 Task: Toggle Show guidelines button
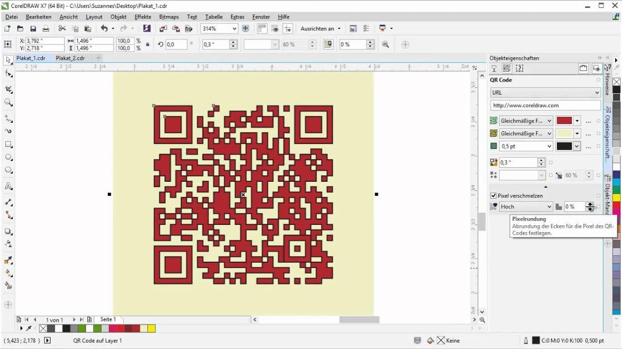pos(288,29)
